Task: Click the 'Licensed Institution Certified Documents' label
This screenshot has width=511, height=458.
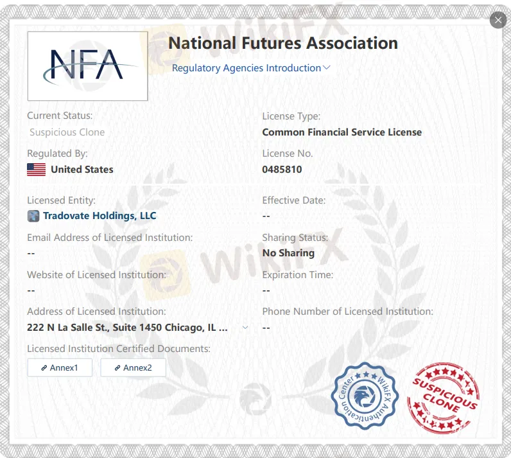Action: coord(119,349)
